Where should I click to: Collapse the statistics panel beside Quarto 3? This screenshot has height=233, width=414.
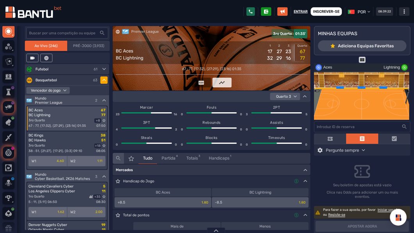pyautogui.click(x=305, y=97)
